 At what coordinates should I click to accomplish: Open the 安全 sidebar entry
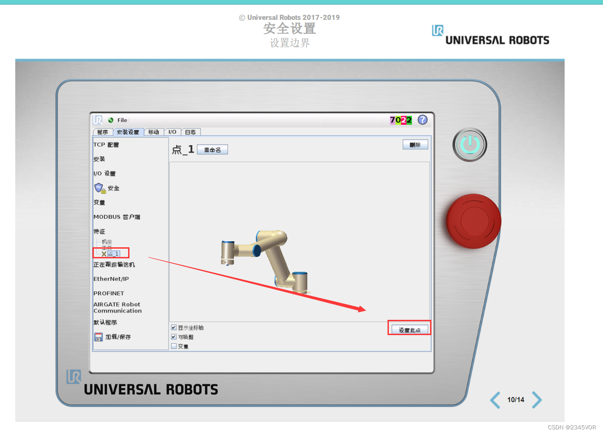pyautogui.click(x=114, y=188)
